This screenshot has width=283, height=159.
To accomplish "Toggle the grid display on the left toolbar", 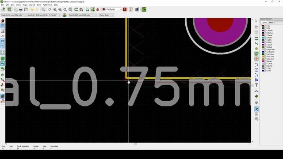I will pyautogui.click(x=3, y=26).
